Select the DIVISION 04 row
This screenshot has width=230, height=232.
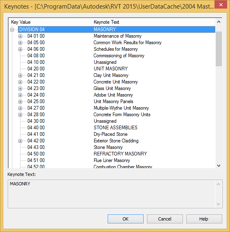click(x=117, y=29)
